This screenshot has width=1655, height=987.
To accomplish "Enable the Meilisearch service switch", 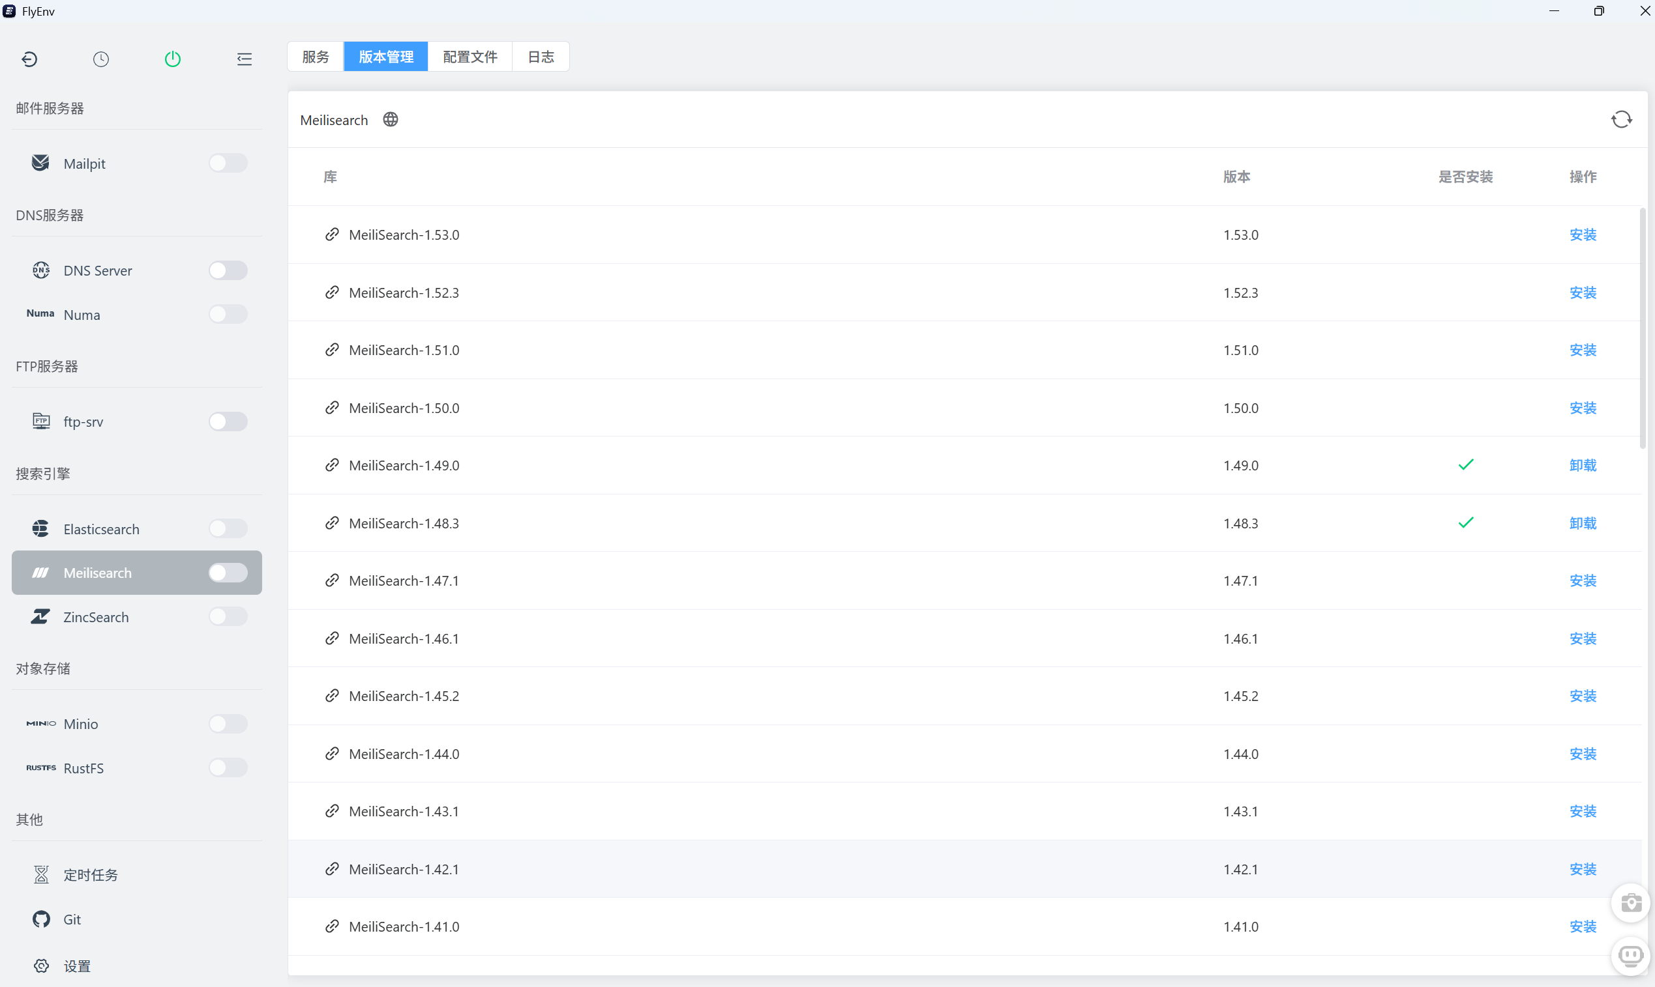I will point(228,573).
